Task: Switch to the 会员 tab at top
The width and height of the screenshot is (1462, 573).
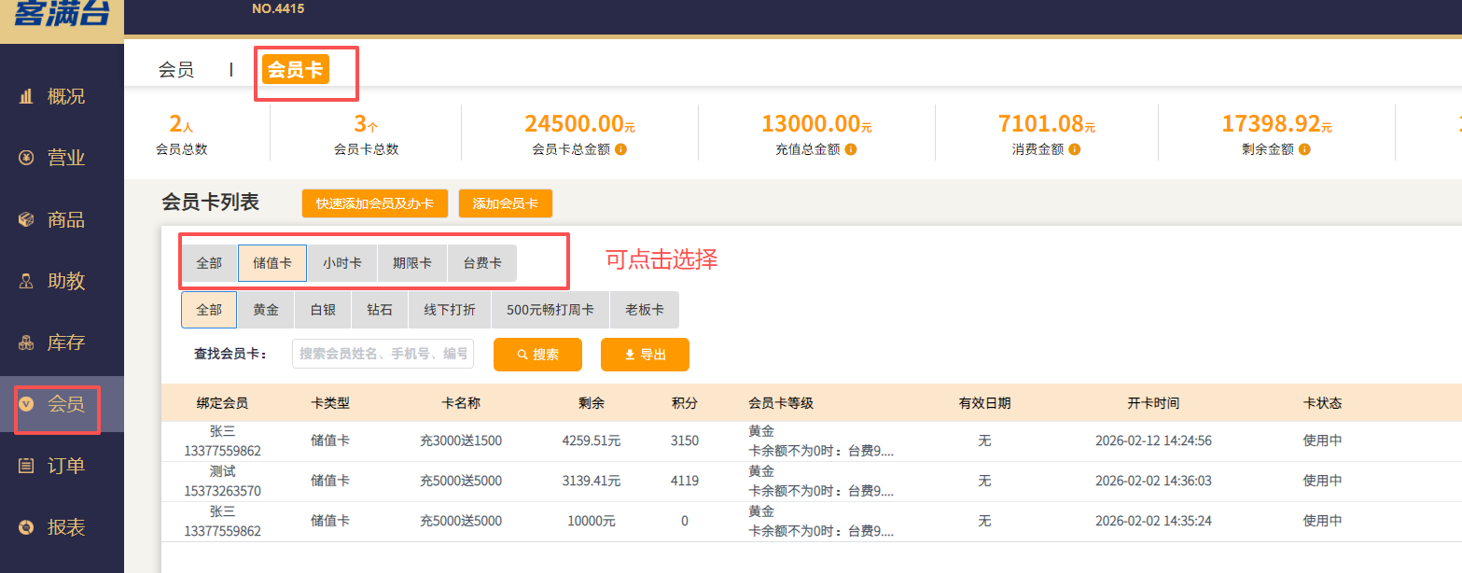Action: [176, 69]
